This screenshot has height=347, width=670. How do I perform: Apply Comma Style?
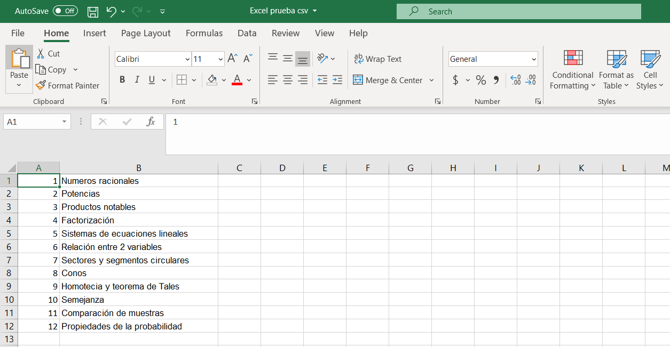coord(496,80)
